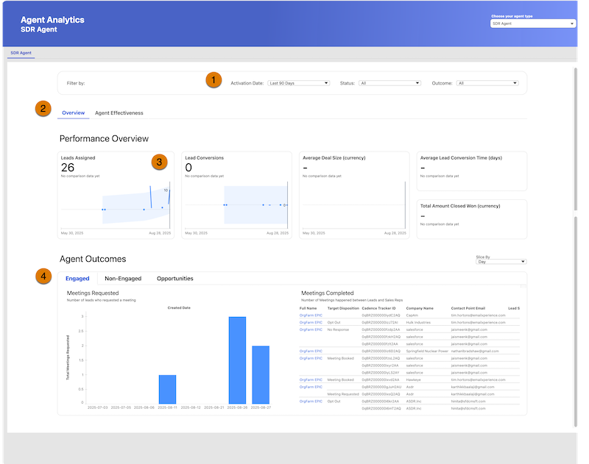Click the 2025-08-11 bar in Meetings Requested chart
The image size is (589, 464).
click(168, 389)
